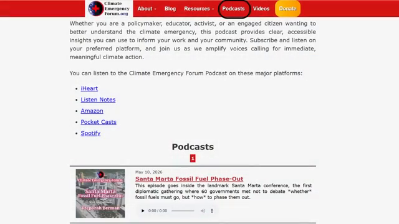Click the audio time display 0:00 / 0:00
This screenshot has width=399, height=224.
coord(158,211)
